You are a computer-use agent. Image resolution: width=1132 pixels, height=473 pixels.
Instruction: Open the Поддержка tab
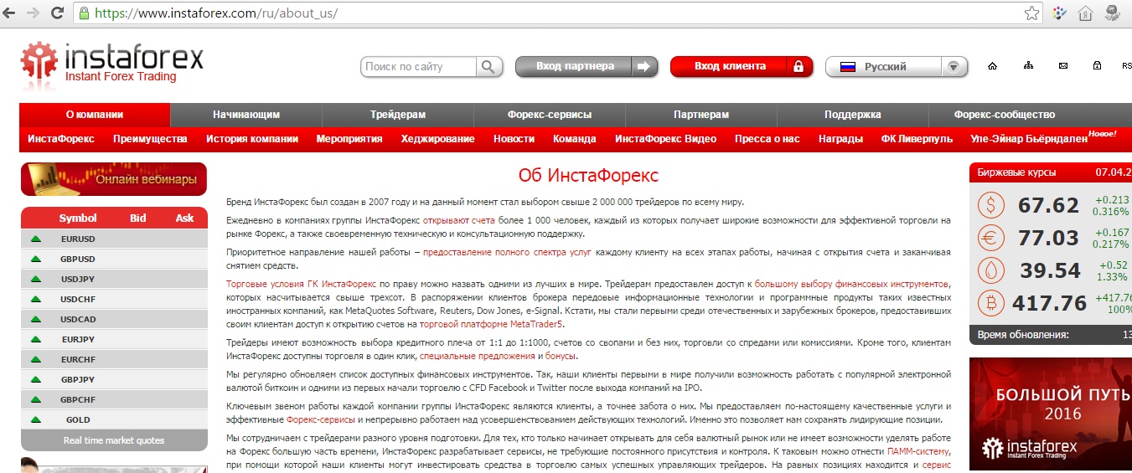click(x=853, y=115)
